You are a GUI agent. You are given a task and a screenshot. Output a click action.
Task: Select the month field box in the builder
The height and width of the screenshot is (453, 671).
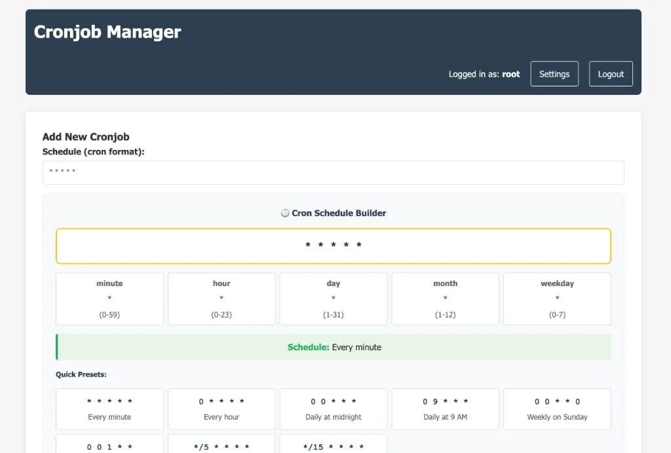pos(445,299)
